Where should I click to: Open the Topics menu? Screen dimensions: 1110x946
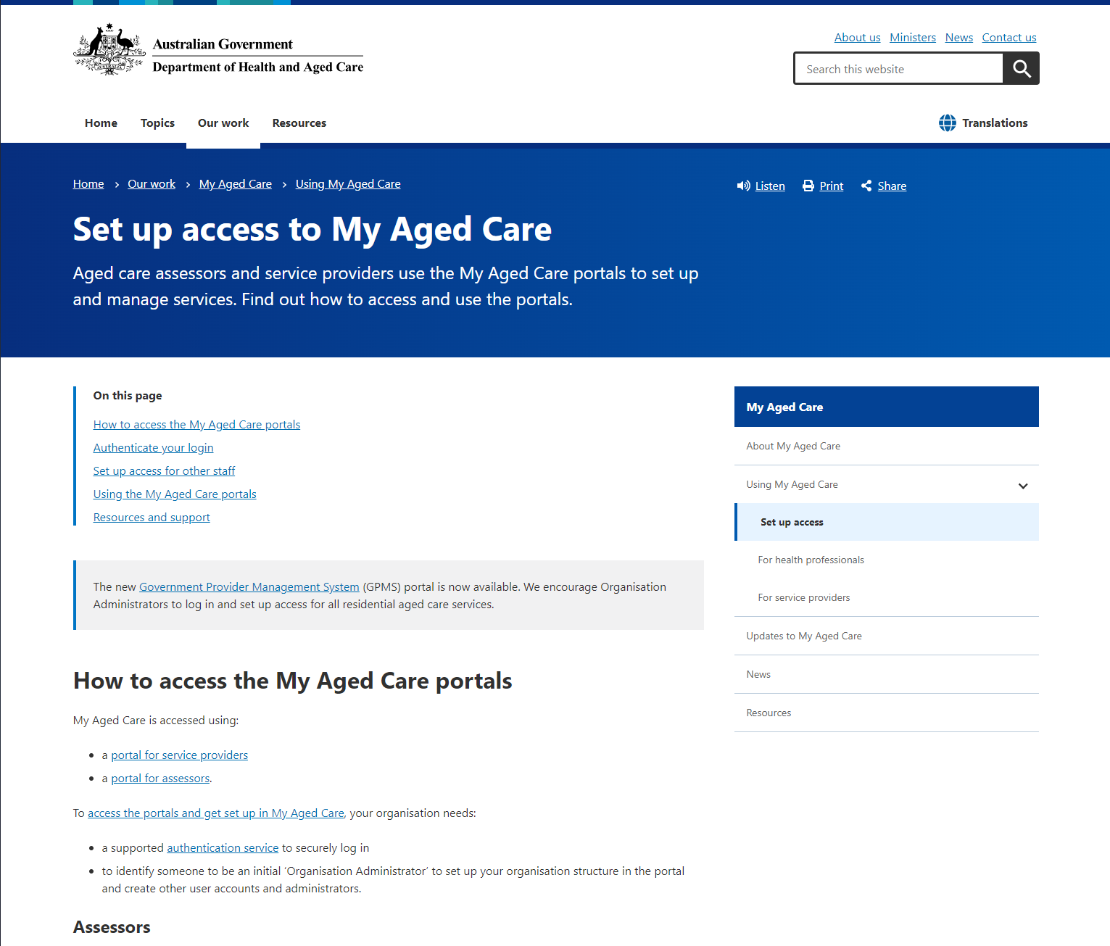click(x=157, y=123)
